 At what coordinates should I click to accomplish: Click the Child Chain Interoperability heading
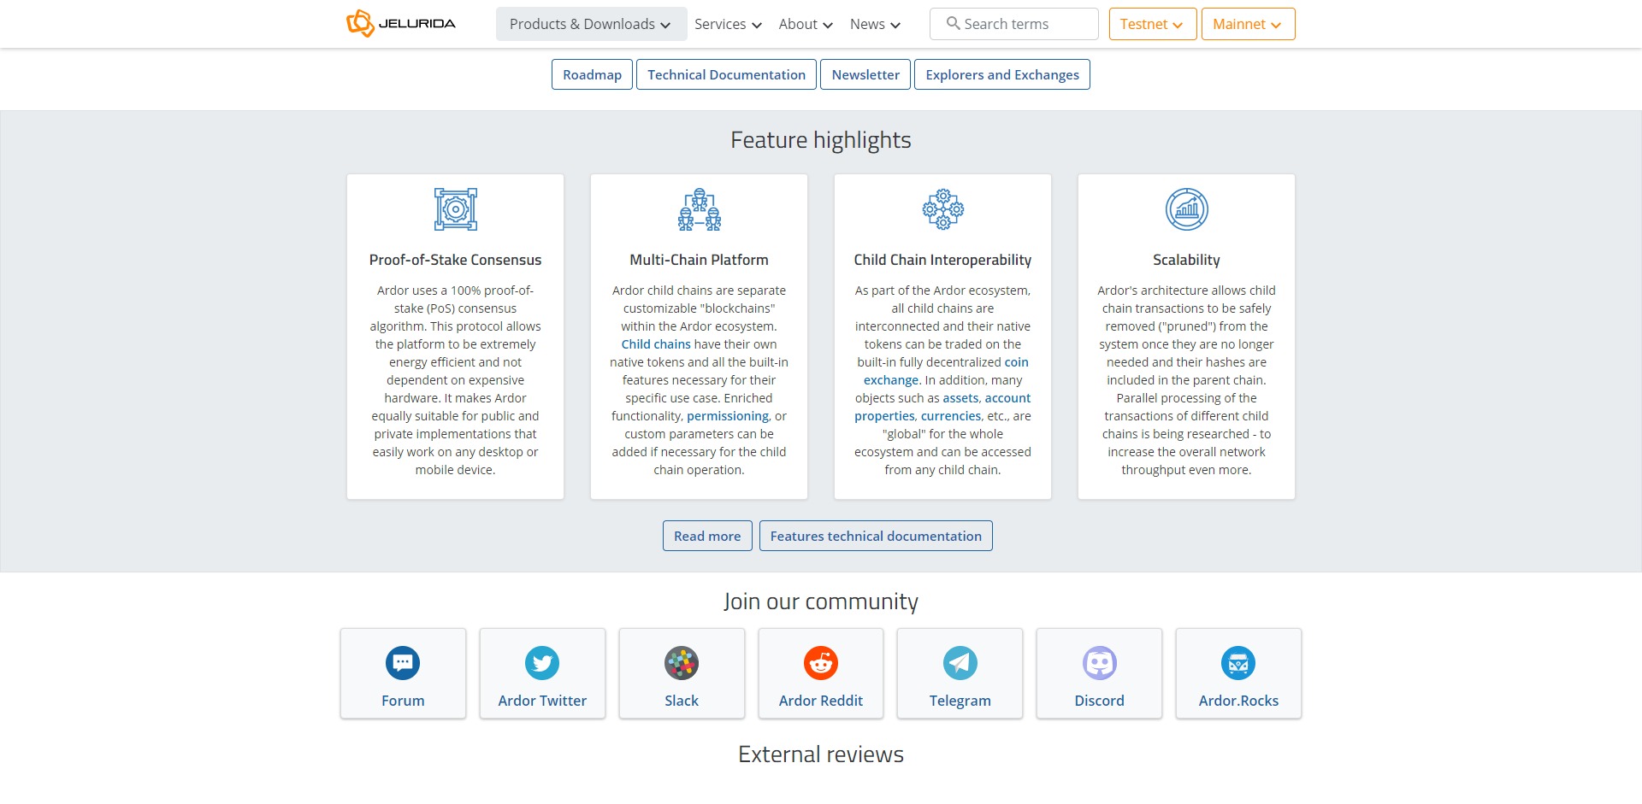[942, 260]
